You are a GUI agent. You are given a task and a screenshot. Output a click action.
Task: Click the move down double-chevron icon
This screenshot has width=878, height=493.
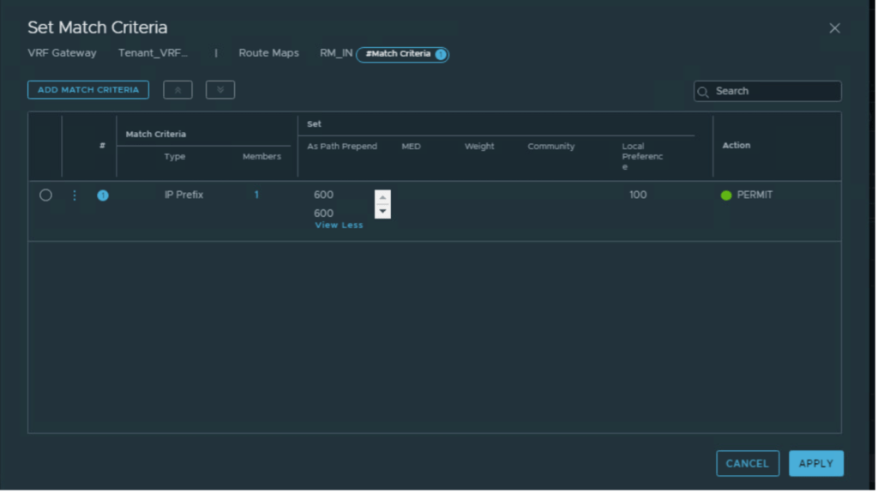[x=220, y=90]
